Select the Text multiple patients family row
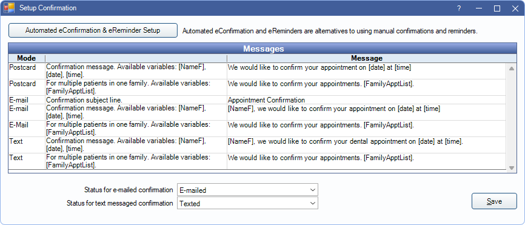Viewport: 525px width, 225px height. (257, 161)
